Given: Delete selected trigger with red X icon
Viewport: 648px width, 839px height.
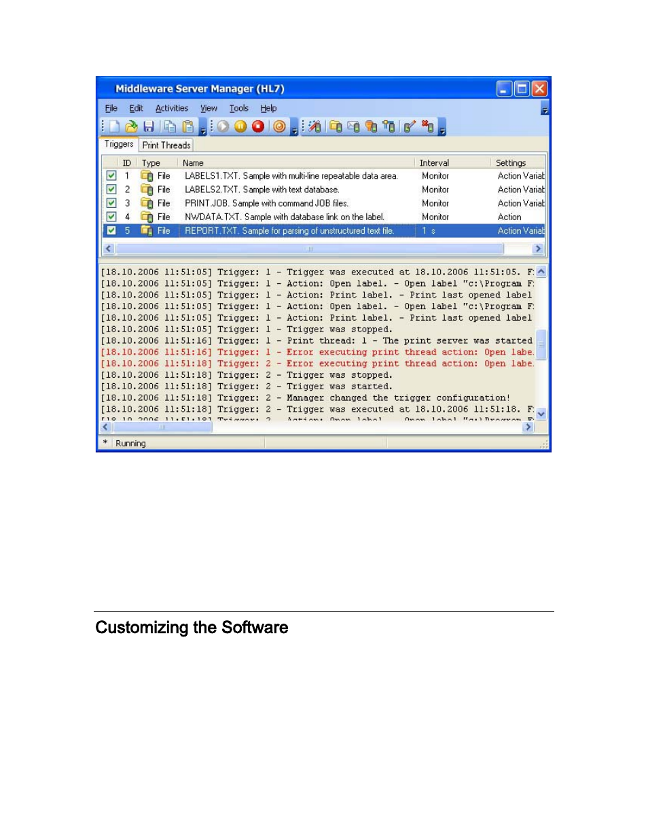Looking at the screenshot, I should tap(427, 126).
